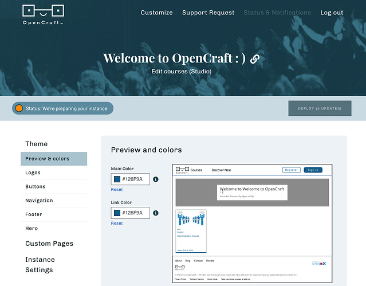Click the small OpenCraft logo in the preview footer
Image resolution: width=366 pixels, height=286 pixels.
coord(180,268)
